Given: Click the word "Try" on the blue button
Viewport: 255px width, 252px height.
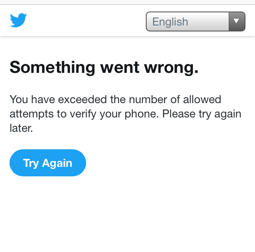Looking at the screenshot, I should 31,163.
